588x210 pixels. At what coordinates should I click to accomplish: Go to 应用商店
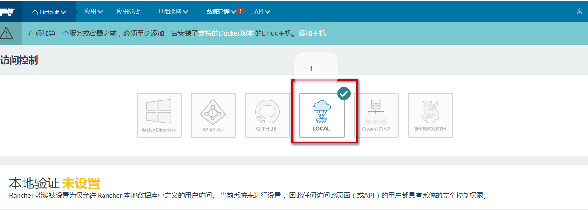click(x=128, y=12)
